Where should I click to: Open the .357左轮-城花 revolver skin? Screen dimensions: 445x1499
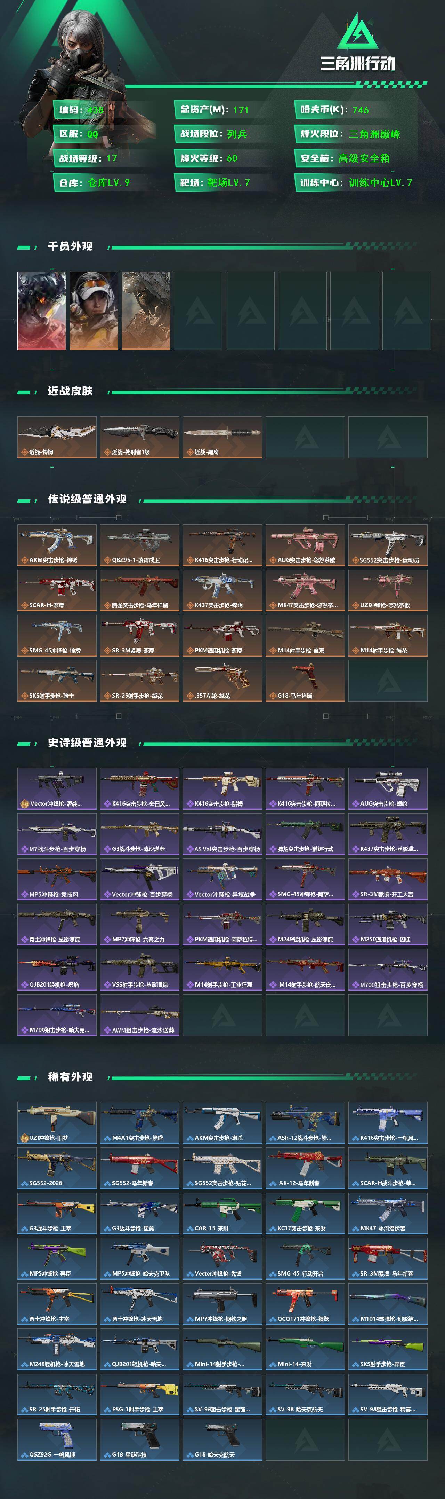coord(222,680)
